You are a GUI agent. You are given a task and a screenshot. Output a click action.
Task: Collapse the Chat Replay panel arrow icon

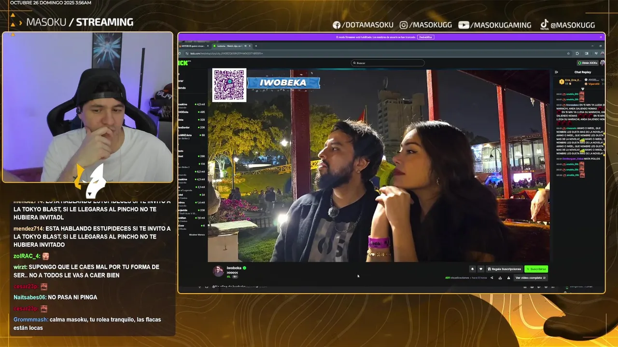556,72
